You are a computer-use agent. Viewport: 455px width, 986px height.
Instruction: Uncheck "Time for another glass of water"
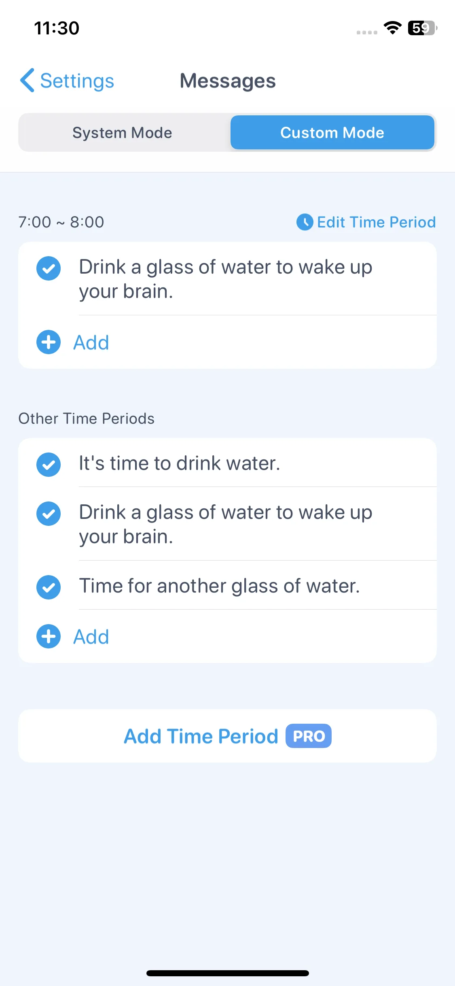pos(49,587)
